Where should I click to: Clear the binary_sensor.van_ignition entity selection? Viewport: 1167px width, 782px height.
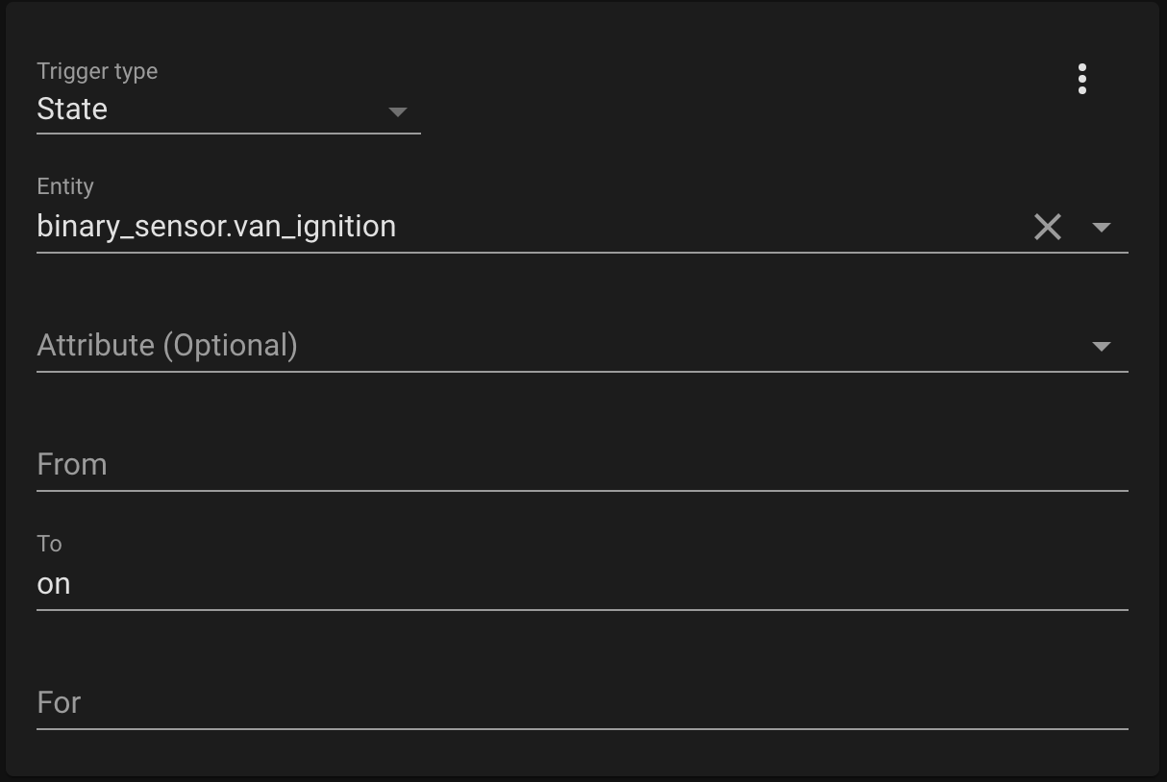(x=1047, y=227)
